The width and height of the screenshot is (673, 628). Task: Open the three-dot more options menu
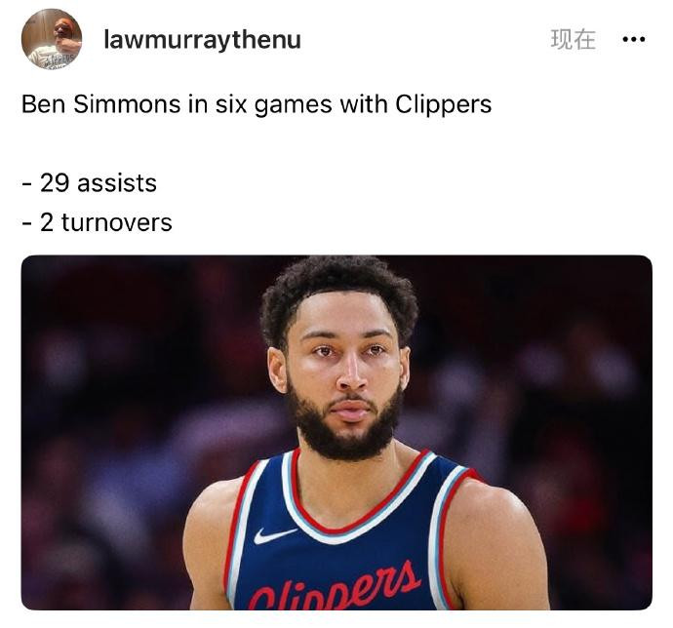tap(634, 40)
